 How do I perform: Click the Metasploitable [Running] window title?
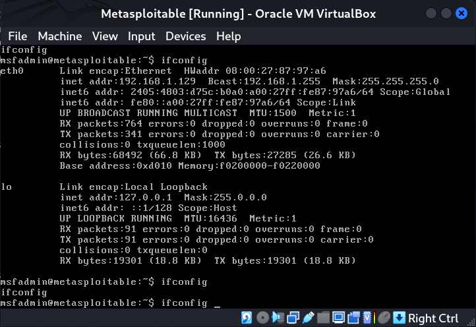[x=238, y=14]
